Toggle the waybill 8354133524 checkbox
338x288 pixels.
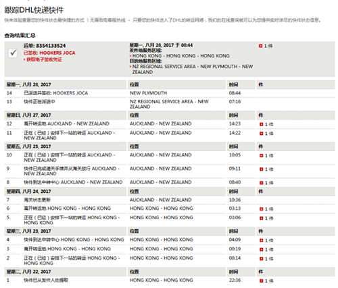pos(13,53)
